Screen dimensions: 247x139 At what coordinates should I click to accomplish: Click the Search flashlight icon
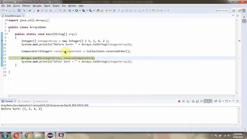(107, 10)
